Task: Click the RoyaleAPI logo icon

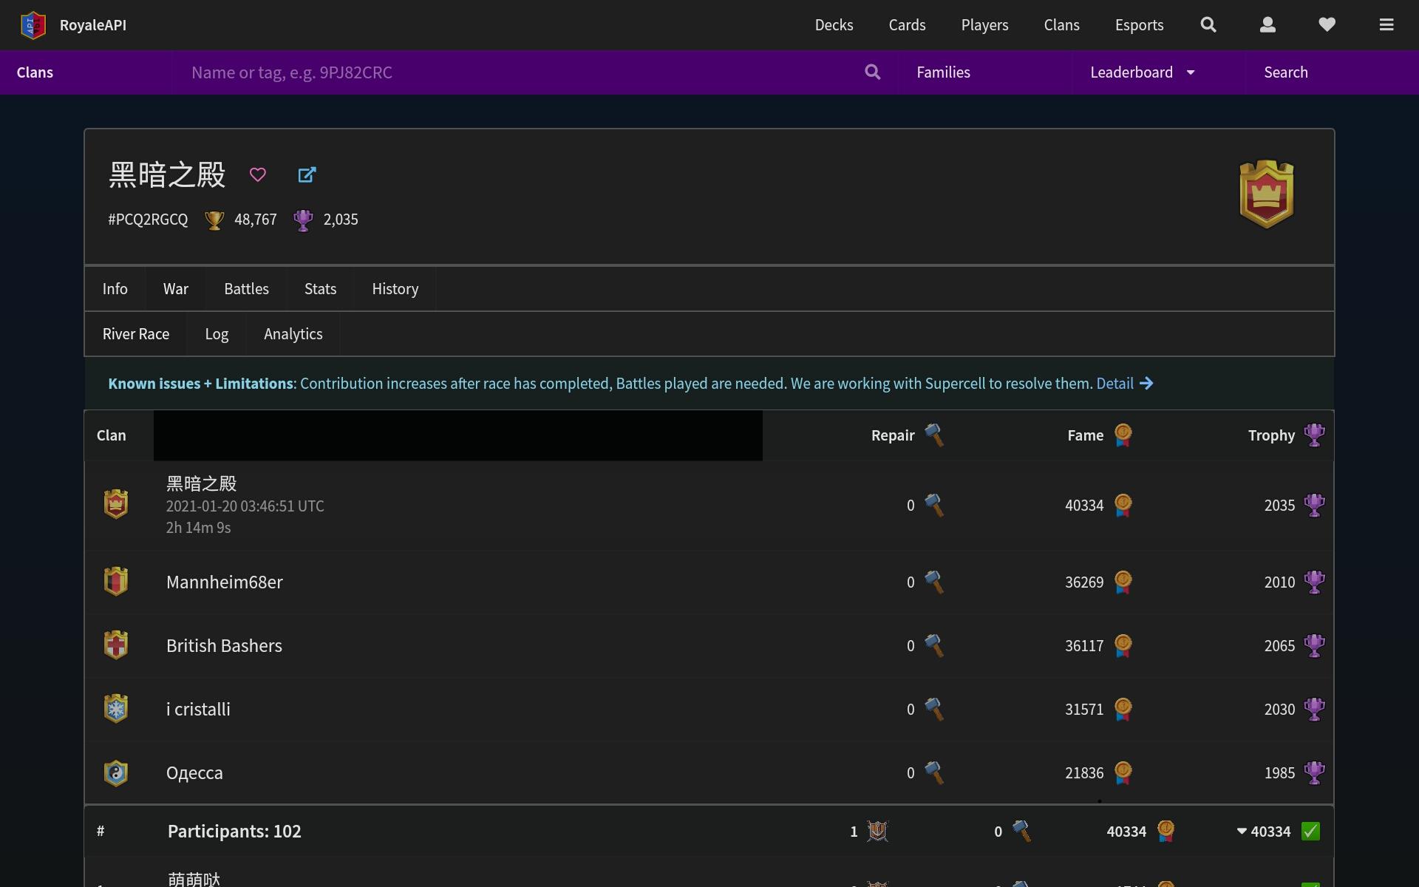Action: 33,25
